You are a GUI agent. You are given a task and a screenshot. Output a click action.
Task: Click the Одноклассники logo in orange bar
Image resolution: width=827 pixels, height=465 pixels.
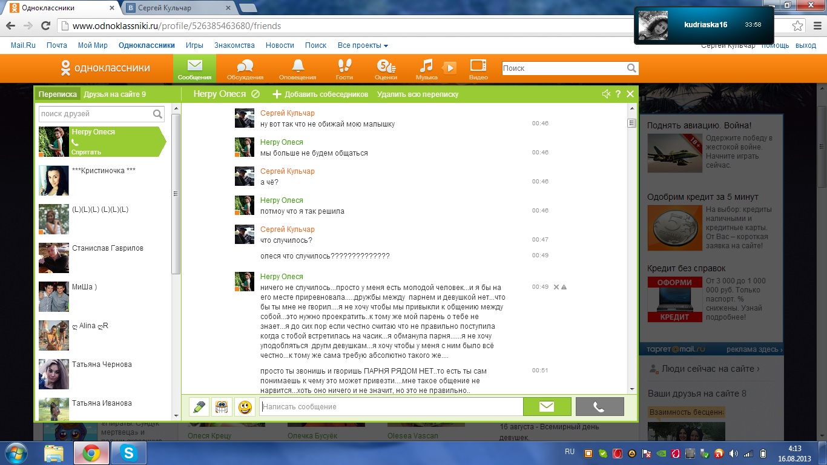(x=105, y=68)
